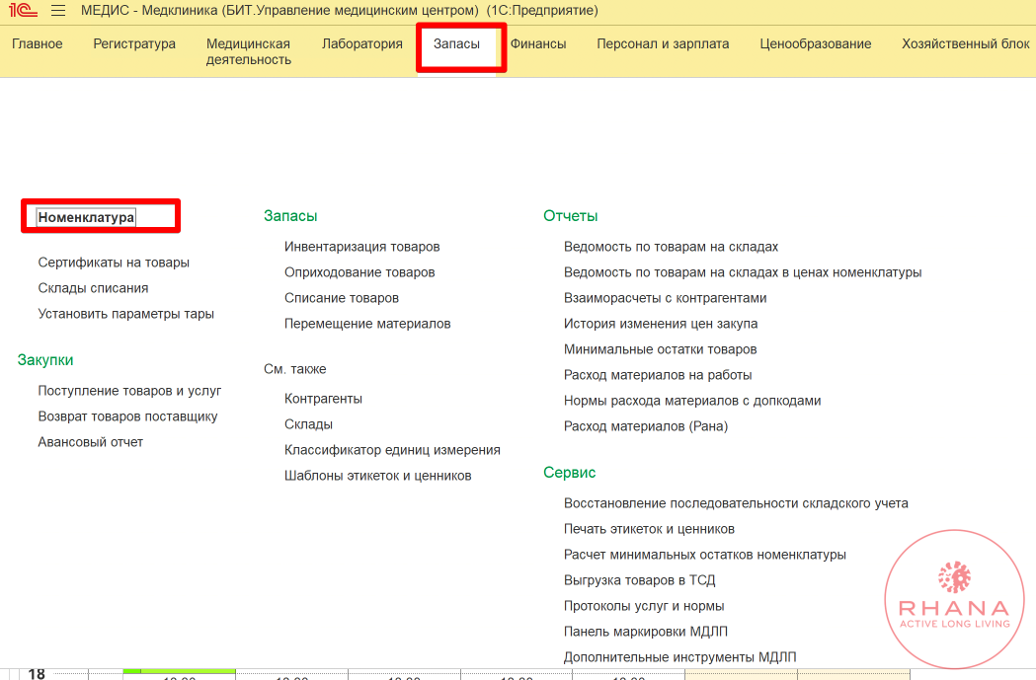Open Перемещение материалов
Viewport: 1036px width, 680px height.
click(367, 324)
